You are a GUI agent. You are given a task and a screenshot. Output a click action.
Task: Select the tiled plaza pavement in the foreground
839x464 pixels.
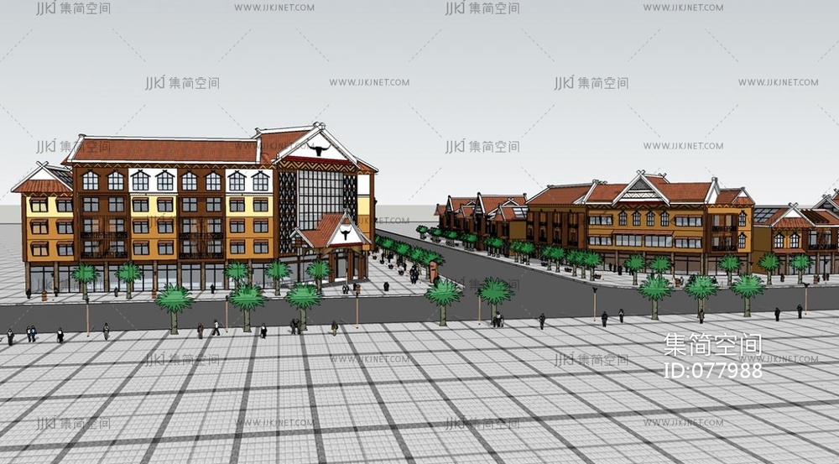[x=419, y=394]
